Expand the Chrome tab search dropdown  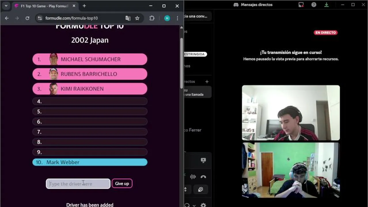point(6,6)
